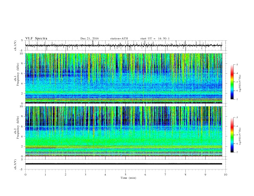Click the ch.2 "Frequency (kHz)" axis label
Viewport: 254px width, 196px height.
[18, 127]
